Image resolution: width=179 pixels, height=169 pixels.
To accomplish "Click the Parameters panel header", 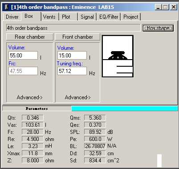I will coord(37,109).
